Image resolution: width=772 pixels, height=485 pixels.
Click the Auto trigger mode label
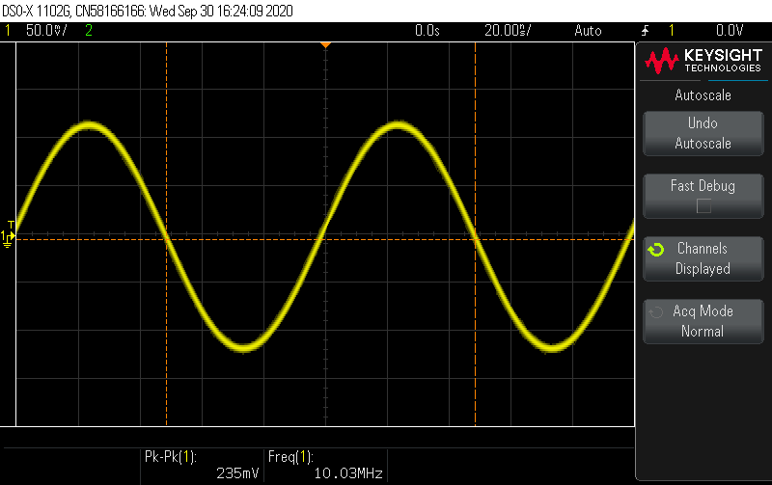tap(588, 31)
